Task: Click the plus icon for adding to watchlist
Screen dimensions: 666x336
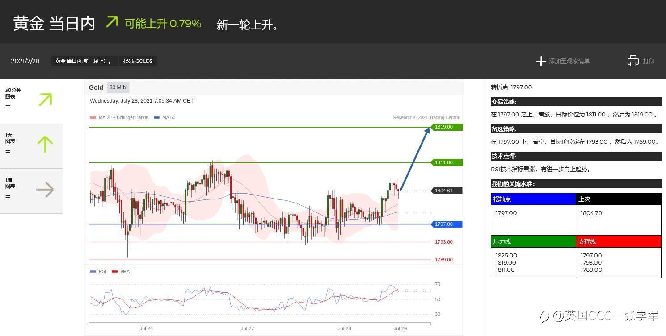Action: click(x=541, y=61)
